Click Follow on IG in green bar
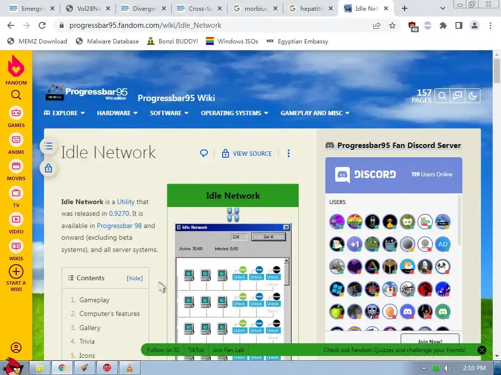The height and width of the screenshot is (375, 501). [x=163, y=350]
